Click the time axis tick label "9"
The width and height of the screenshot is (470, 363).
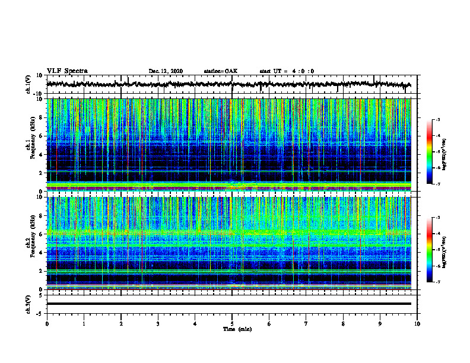[380, 324]
